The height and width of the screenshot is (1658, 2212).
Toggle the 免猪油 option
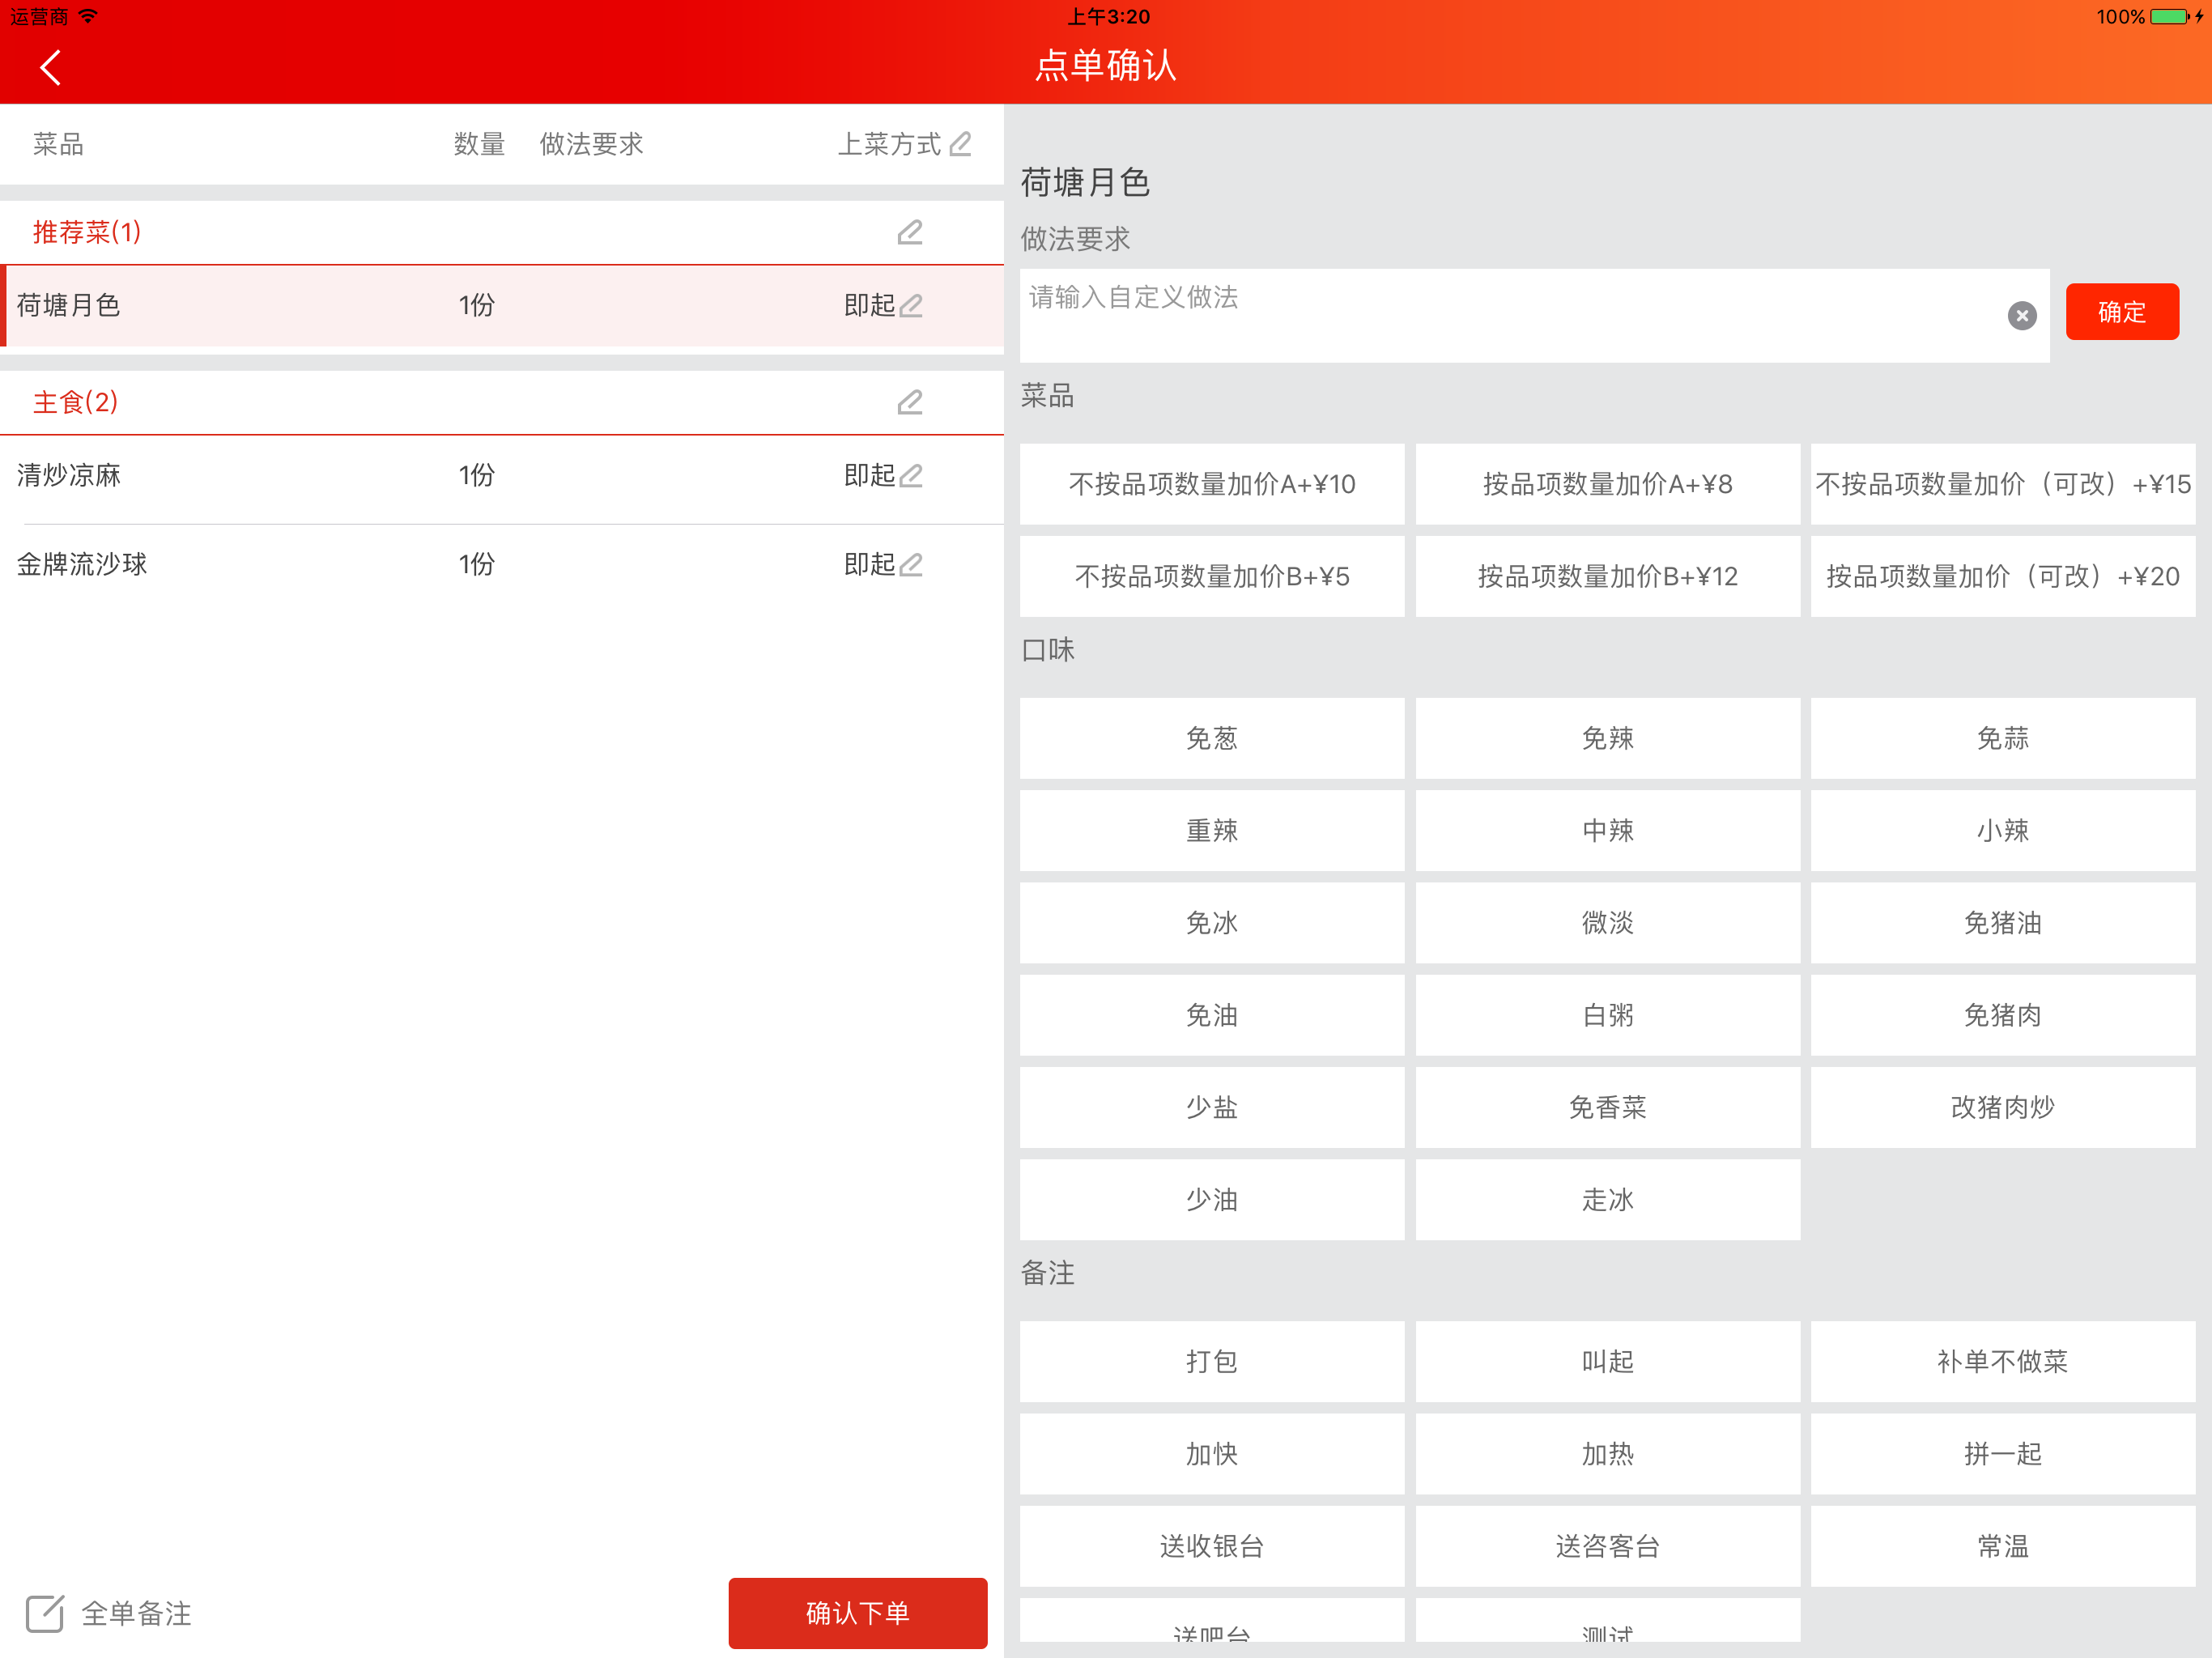2002,922
